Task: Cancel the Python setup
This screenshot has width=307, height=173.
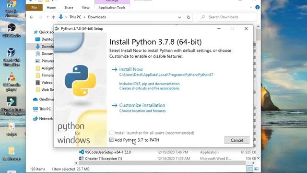Action: 236,140
